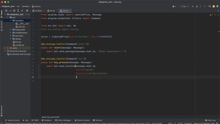Collapse the handlers folder
220x124 pixels.
(10, 21)
